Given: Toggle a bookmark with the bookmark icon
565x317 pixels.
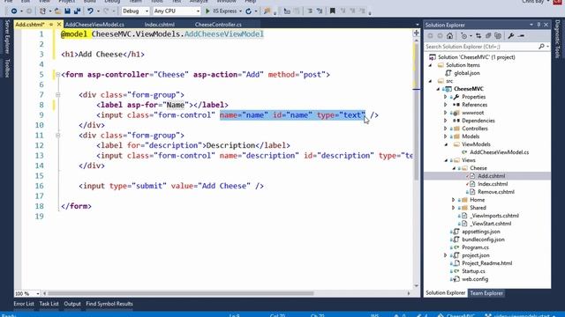Looking at the screenshot, I should [333, 11].
